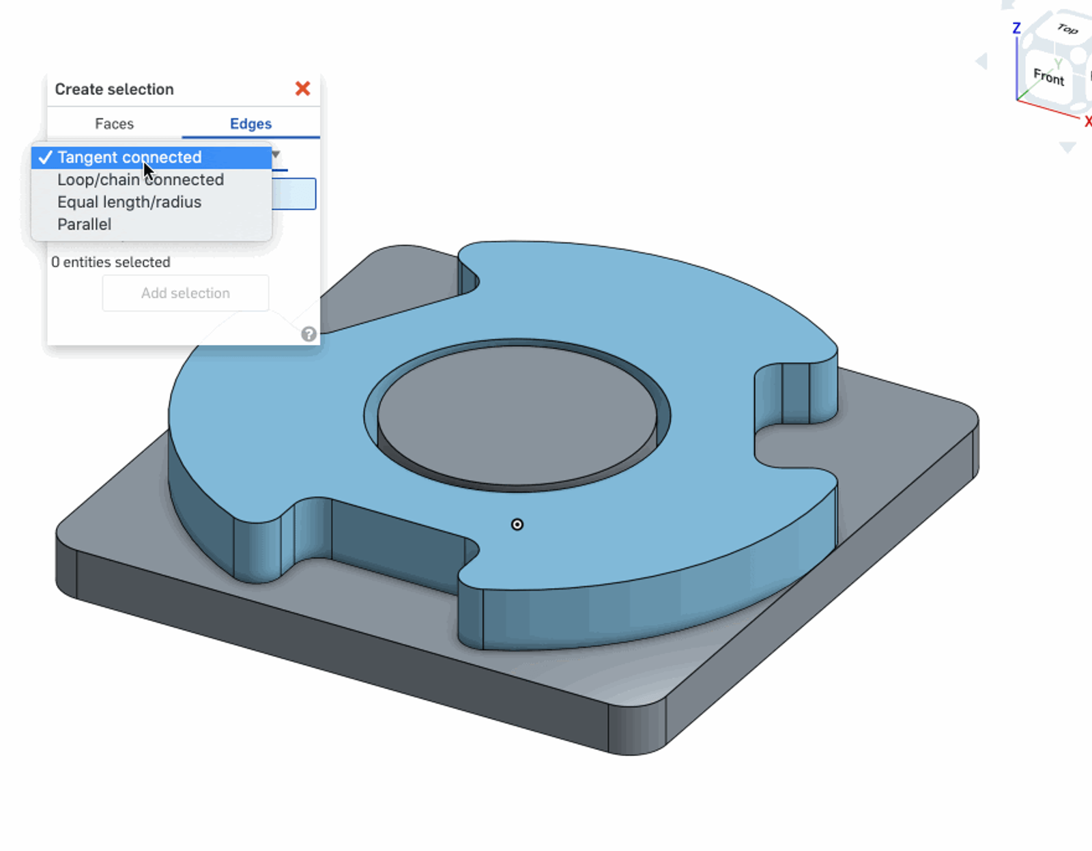Click the sketch point on the blue part
The image size is (1092, 851).
click(x=517, y=524)
